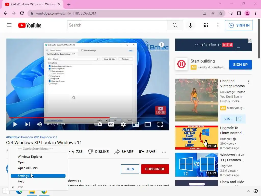
Task: Switch to miniplayer mode
Action: coord(136,124)
